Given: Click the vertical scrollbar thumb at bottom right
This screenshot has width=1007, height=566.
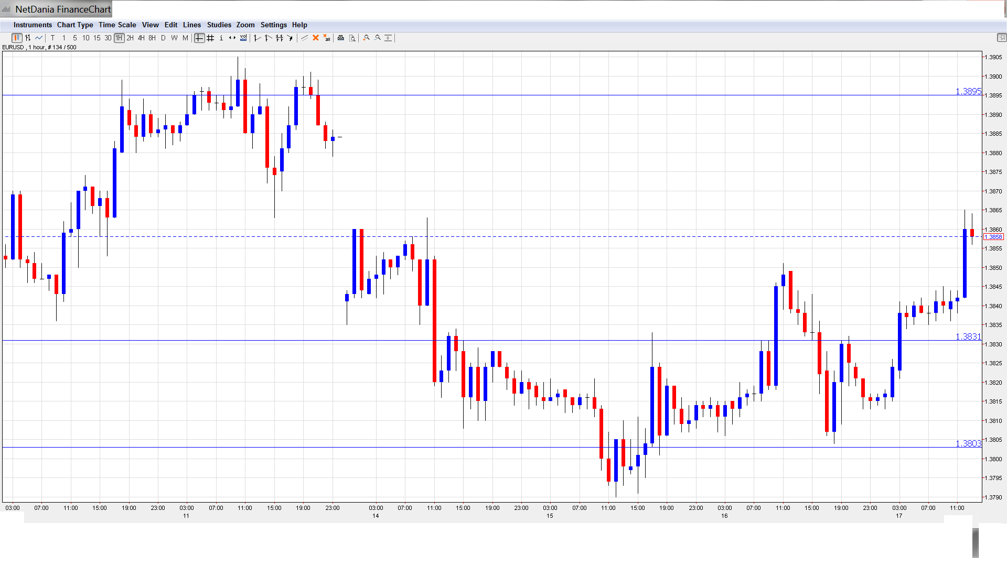Looking at the screenshot, I should tap(976, 543).
